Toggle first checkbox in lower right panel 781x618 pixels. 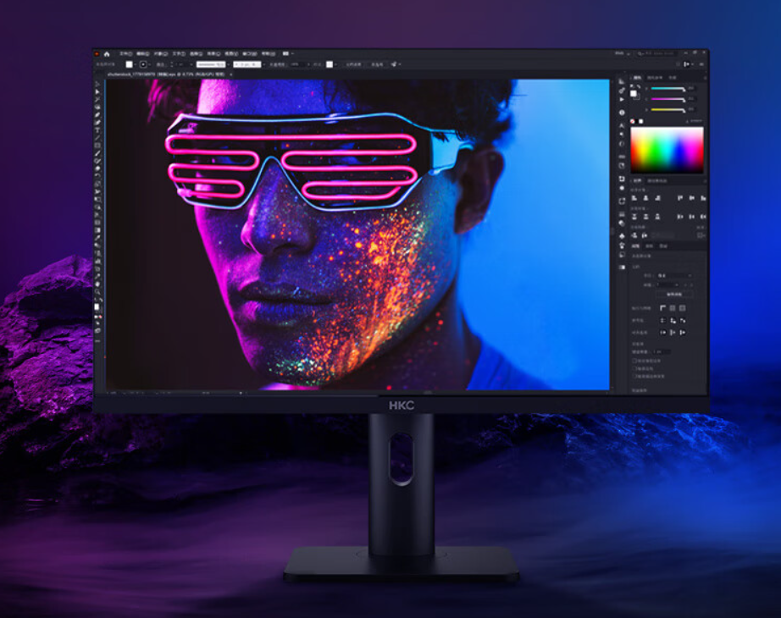tap(635, 361)
